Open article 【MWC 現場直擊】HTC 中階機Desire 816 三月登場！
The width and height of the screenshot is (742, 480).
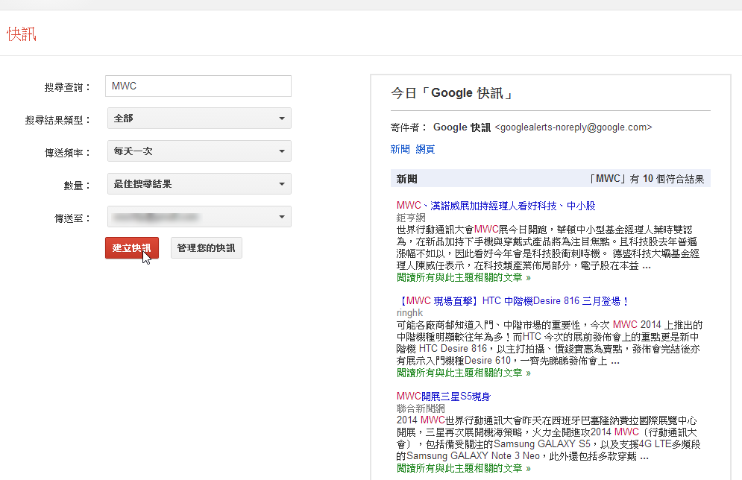(x=514, y=301)
